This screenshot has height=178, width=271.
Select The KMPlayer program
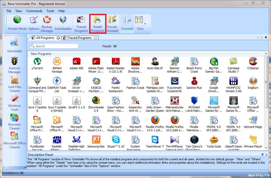point(174,143)
